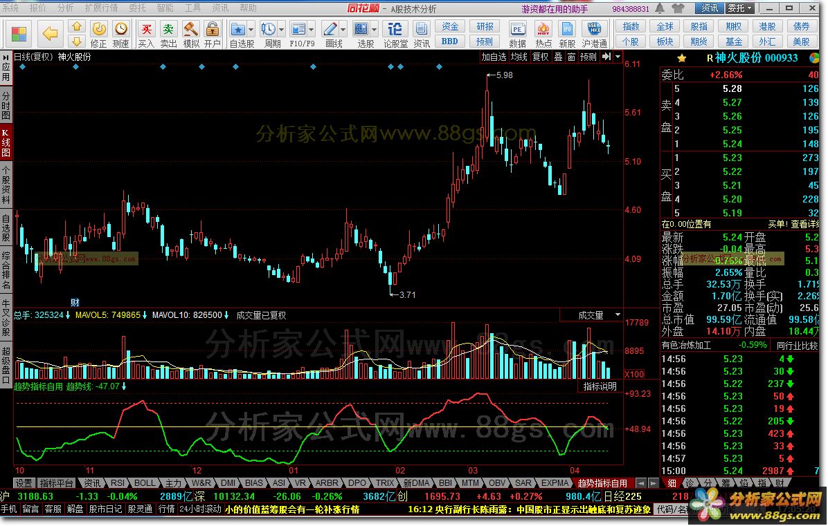Image resolution: width=828 pixels, height=526 pixels.
Task: Click the yellow down arrow icon
Action: point(77,41)
